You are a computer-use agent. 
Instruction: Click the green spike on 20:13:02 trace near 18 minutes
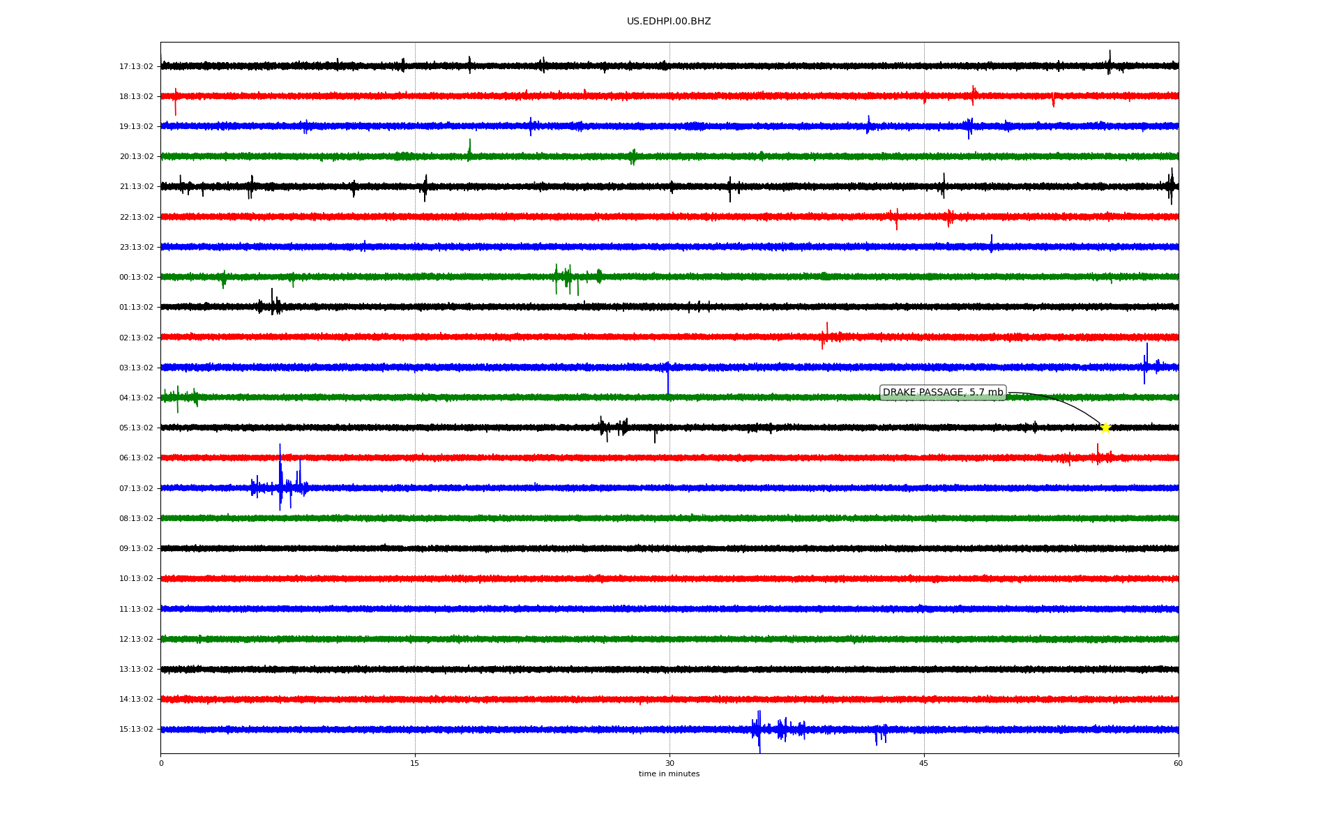469,150
